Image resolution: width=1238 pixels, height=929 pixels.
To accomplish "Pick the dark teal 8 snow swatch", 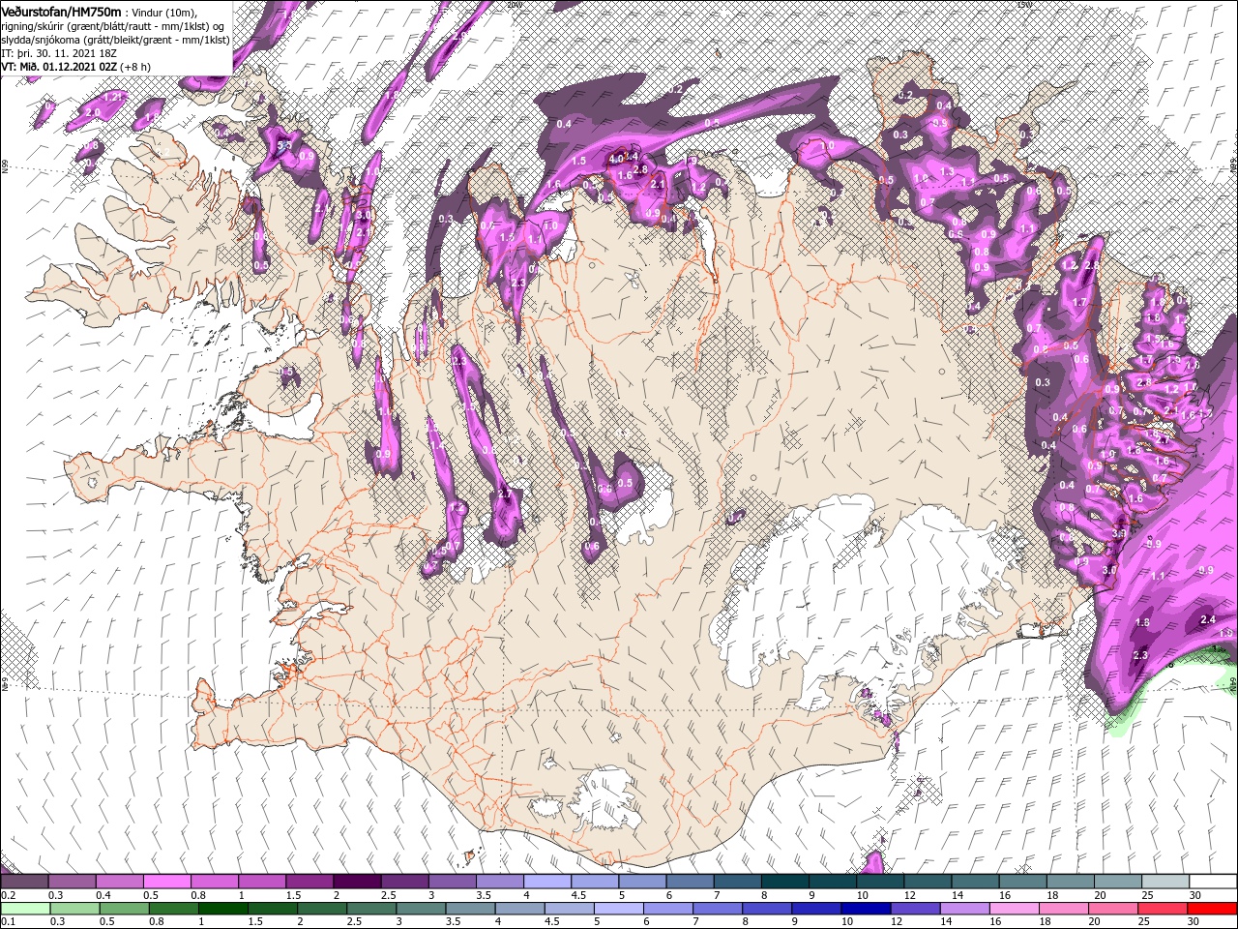I will [x=785, y=881].
